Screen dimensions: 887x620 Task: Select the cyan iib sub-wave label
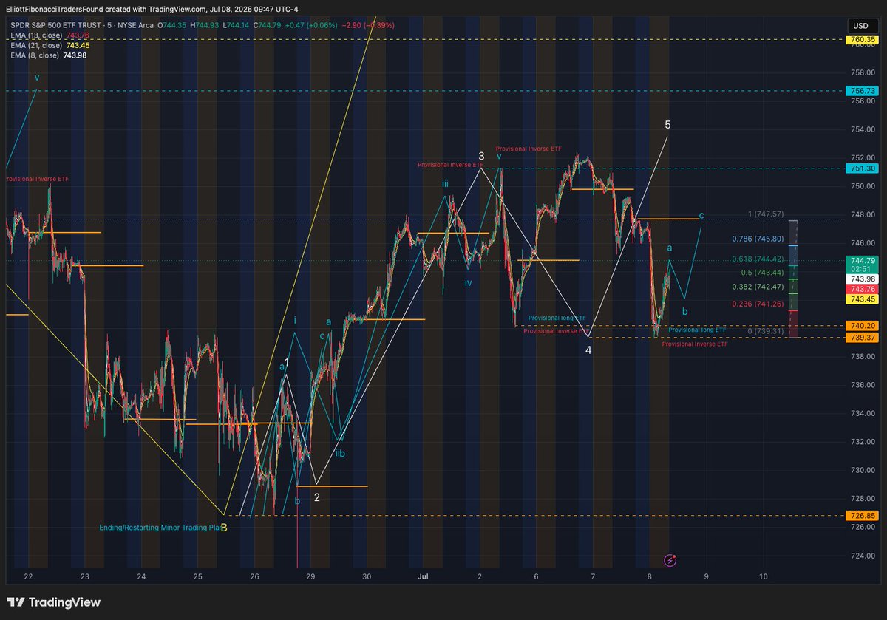click(340, 454)
